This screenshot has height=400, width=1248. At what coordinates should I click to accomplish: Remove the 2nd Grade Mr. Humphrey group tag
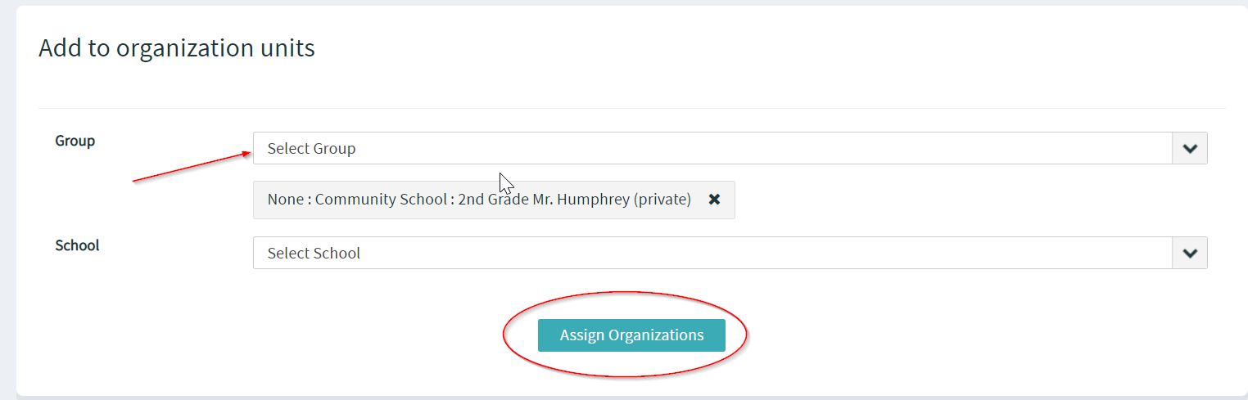pos(714,200)
